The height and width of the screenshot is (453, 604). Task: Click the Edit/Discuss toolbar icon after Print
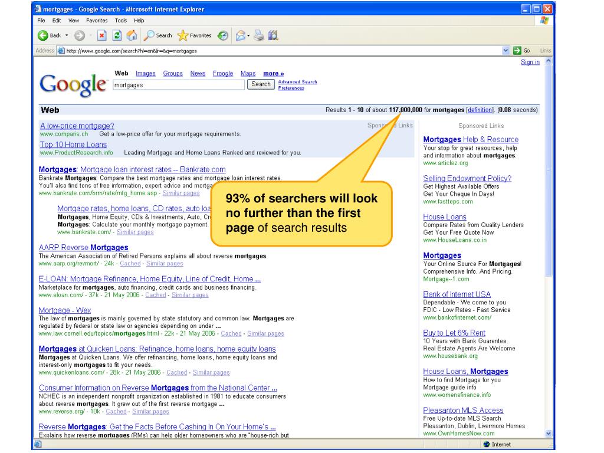(x=273, y=35)
